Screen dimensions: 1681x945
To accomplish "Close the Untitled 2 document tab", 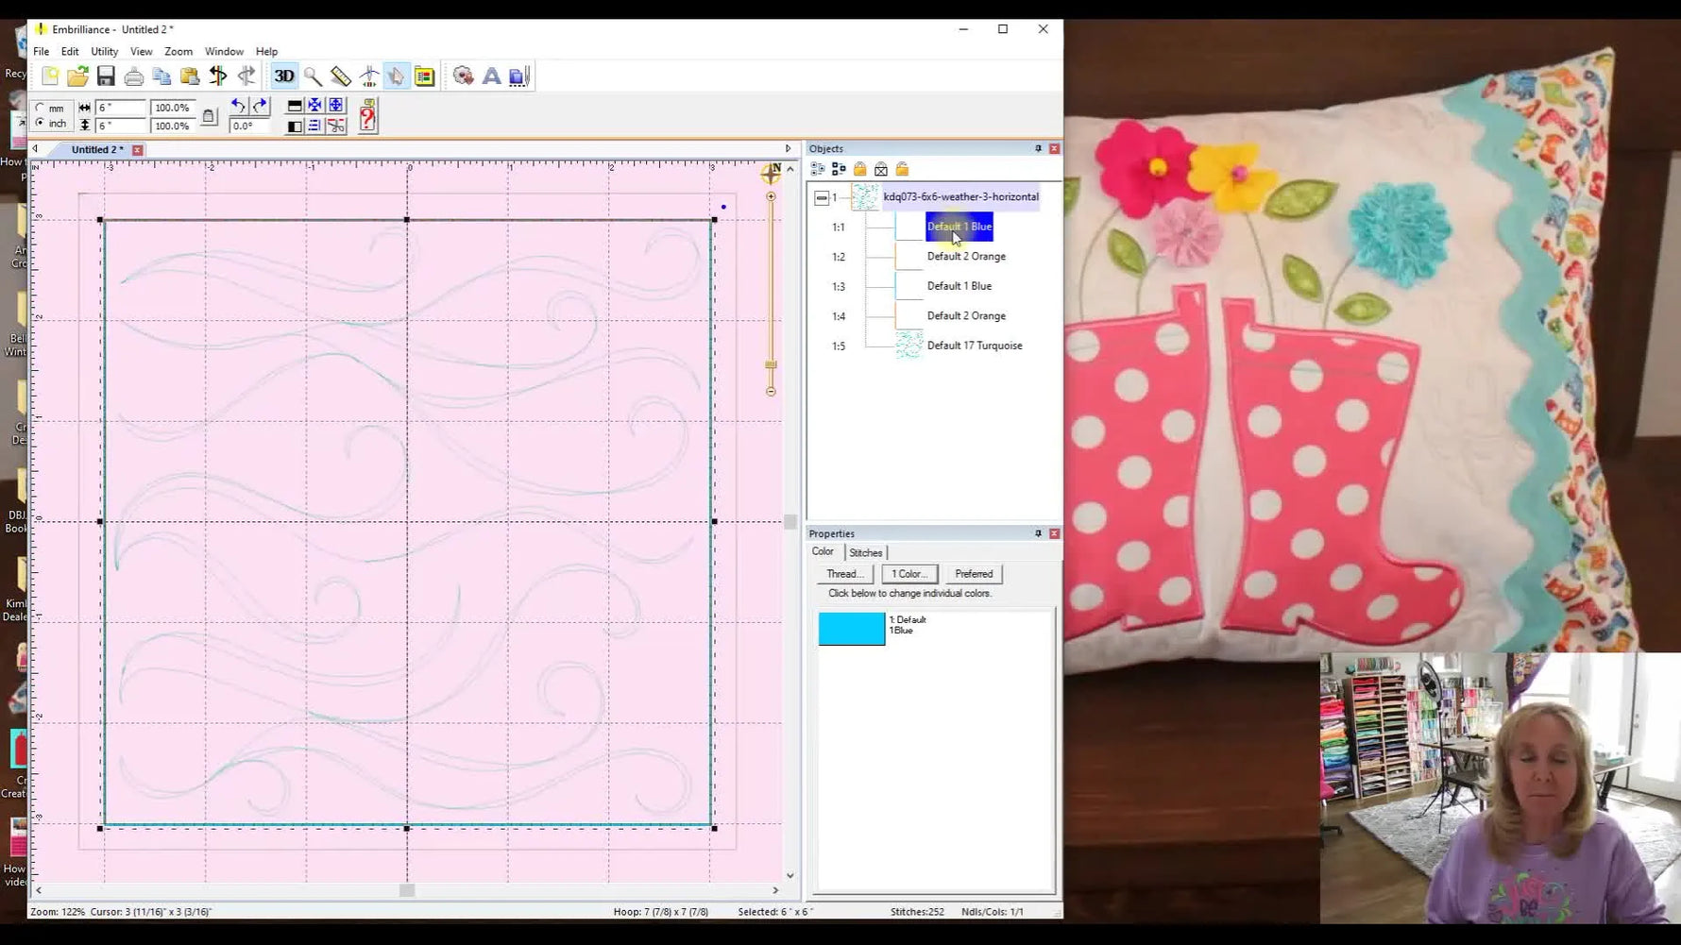I will tap(138, 150).
